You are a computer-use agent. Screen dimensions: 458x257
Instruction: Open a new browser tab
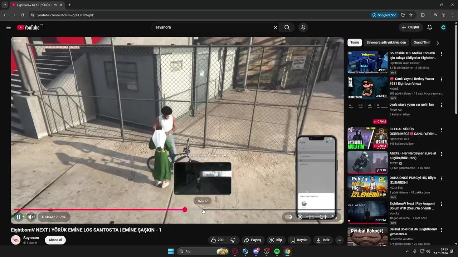[69, 5]
